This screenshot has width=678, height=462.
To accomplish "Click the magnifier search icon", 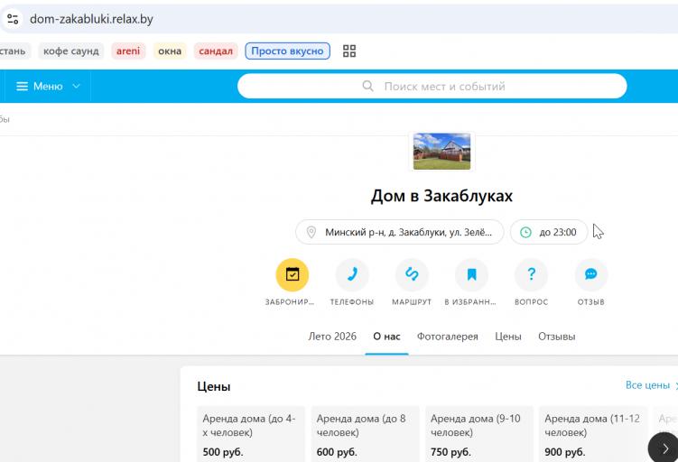I will [368, 86].
